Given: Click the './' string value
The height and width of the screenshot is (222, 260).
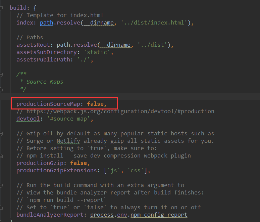Looking at the screenshot, I should pos(84,59).
